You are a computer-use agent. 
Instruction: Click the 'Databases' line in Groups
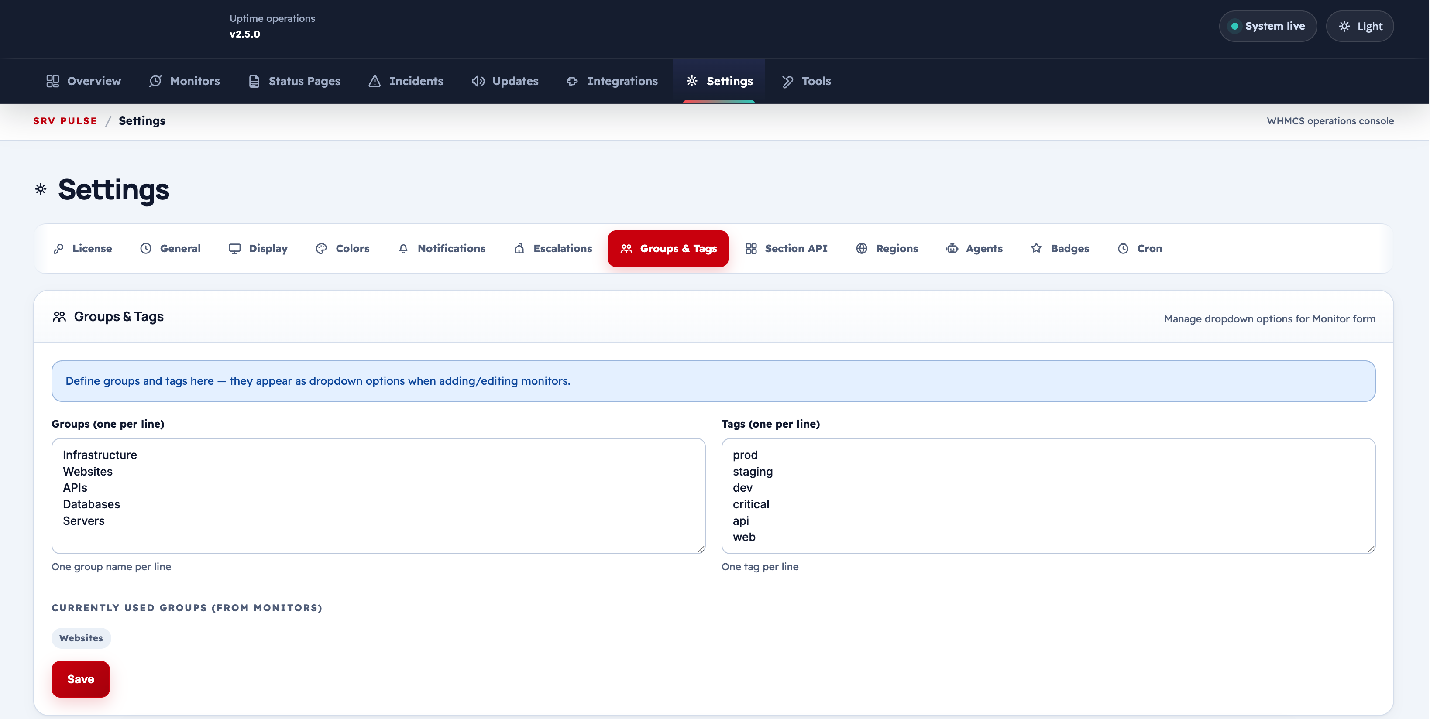(91, 504)
